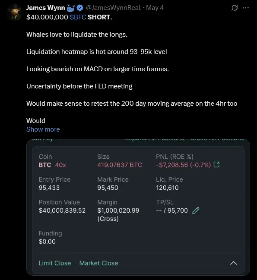Click the 419.07637 BTC size value
This screenshot has width=257, height=280.
[120, 165]
